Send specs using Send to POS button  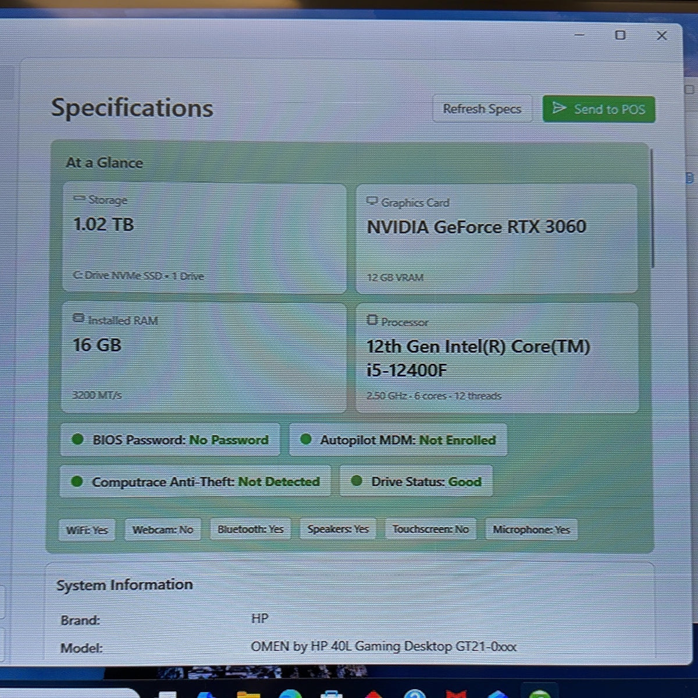click(x=599, y=109)
